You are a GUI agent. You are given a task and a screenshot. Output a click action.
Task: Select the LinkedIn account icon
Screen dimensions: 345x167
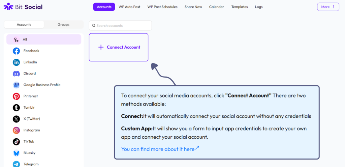[16, 62]
